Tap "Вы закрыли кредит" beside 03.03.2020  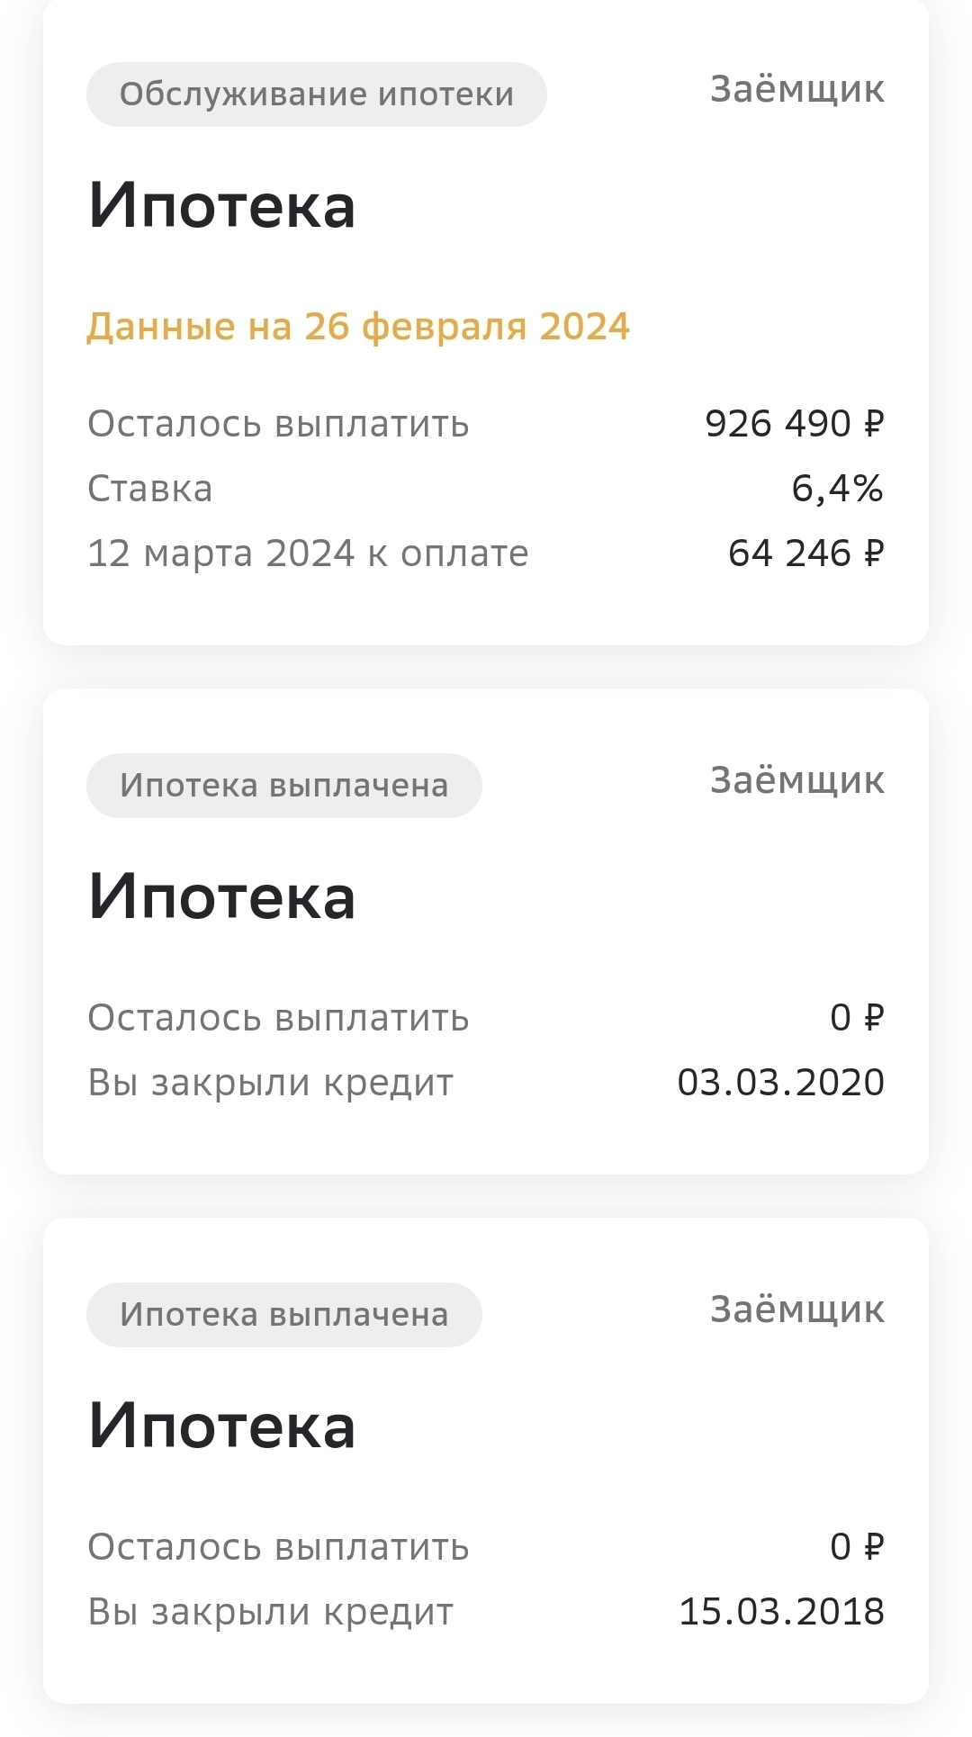pos(270,1083)
